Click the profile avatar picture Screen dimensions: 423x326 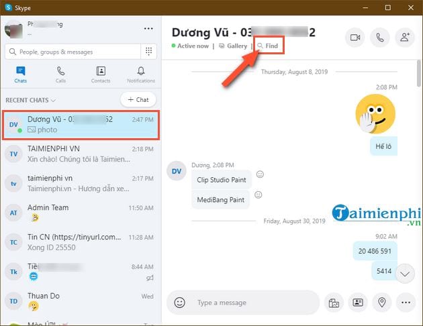(13, 30)
